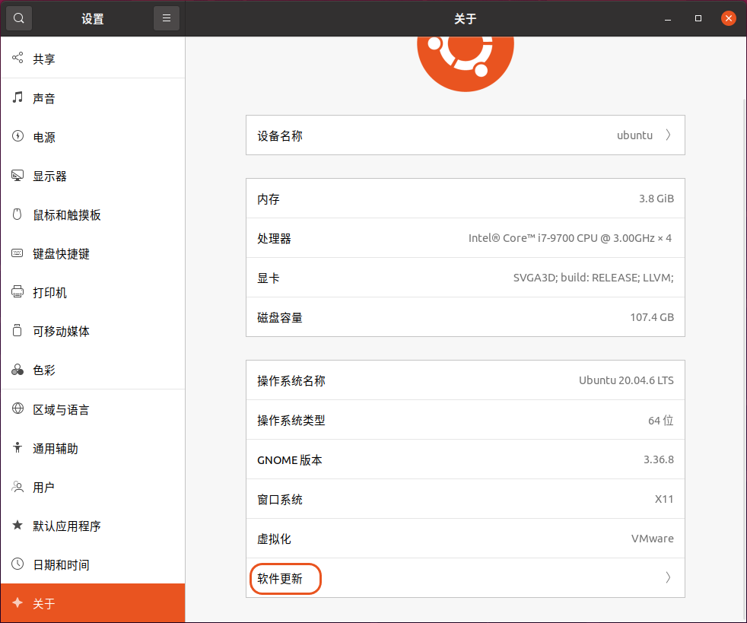
Task: Expand the 设备名称 row chevron
Action: click(668, 135)
